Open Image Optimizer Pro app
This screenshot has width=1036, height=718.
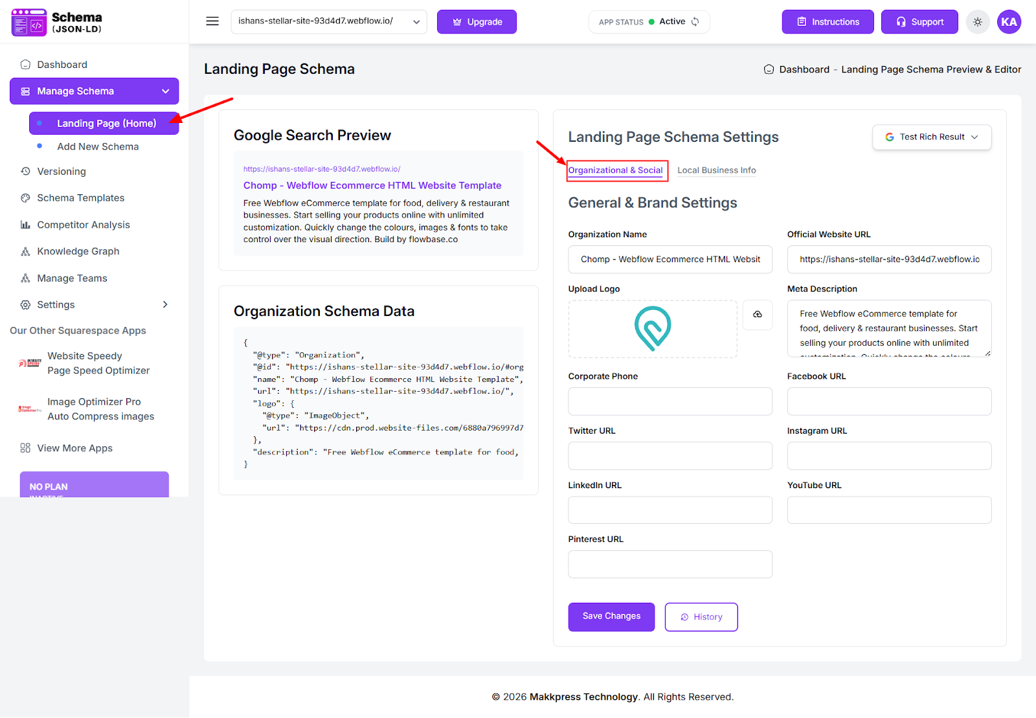pos(100,409)
